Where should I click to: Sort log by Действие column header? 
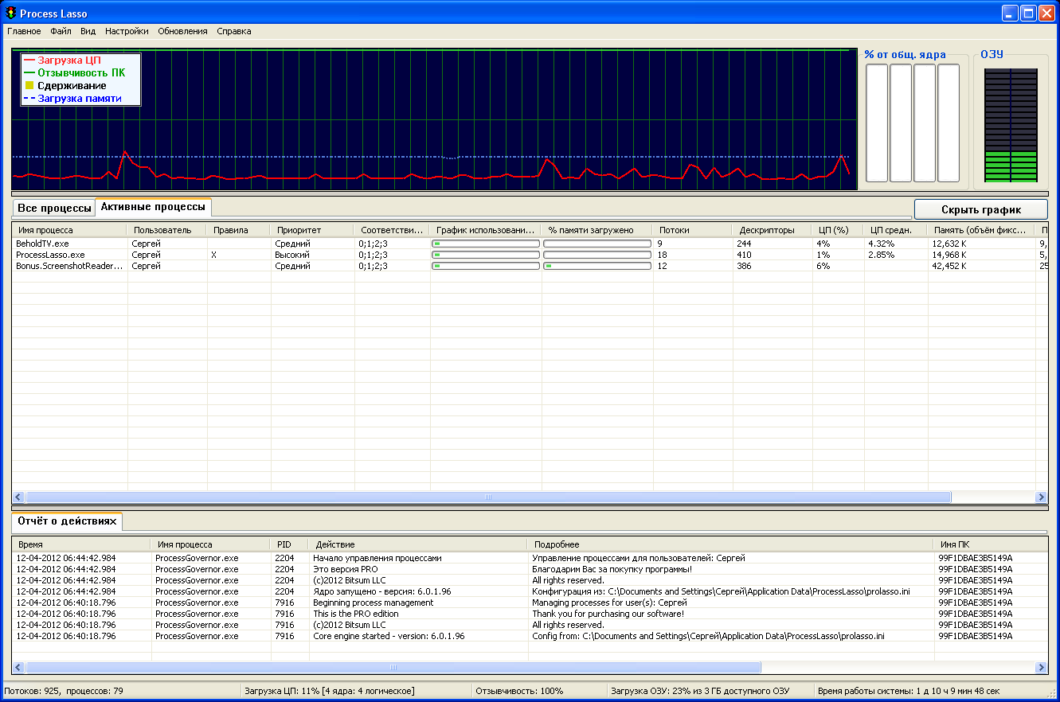[x=418, y=544]
